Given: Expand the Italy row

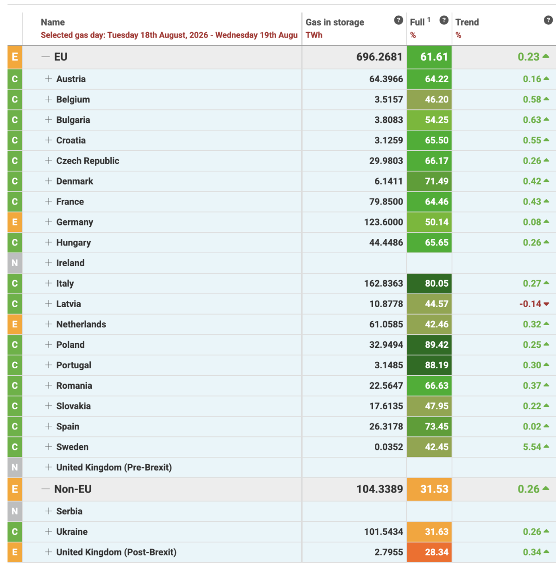Looking at the screenshot, I should [x=49, y=283].
